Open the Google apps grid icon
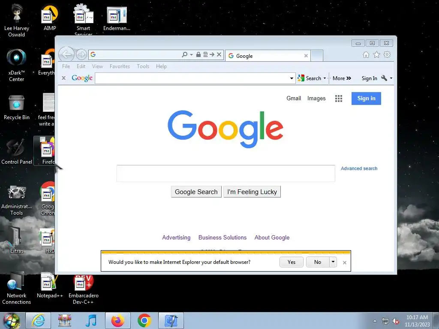 (339, 99)
